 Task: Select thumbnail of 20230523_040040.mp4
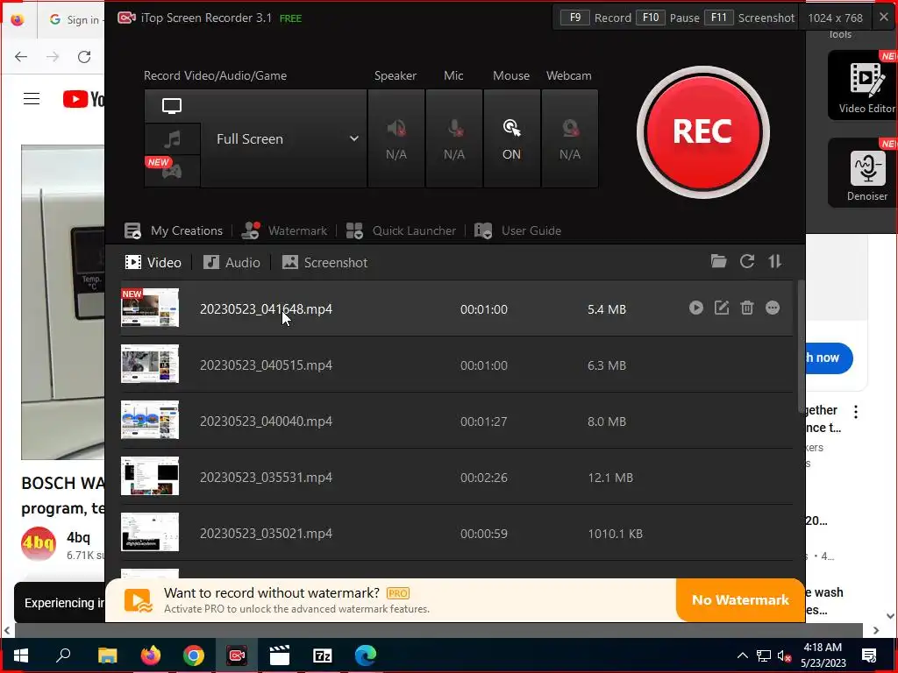(150, 420)
